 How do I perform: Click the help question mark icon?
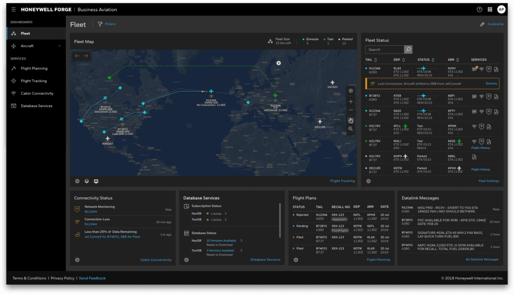(x=478, y=9)
